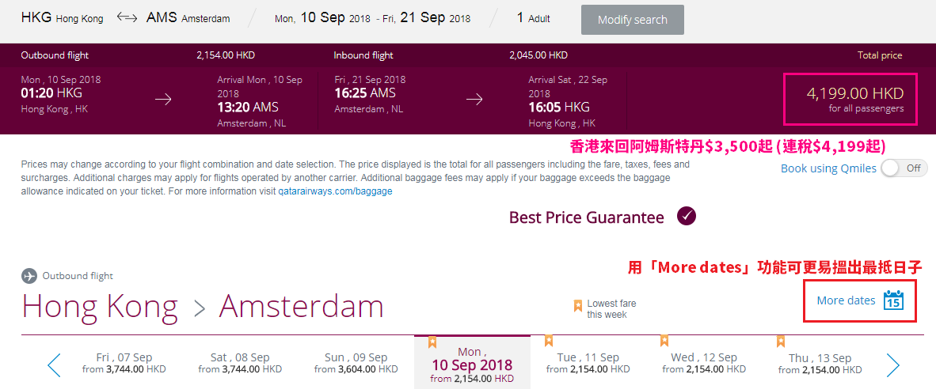Click the 4,199.00 HKD total price box
936x389 pixels.
click(x=850, y=100)
